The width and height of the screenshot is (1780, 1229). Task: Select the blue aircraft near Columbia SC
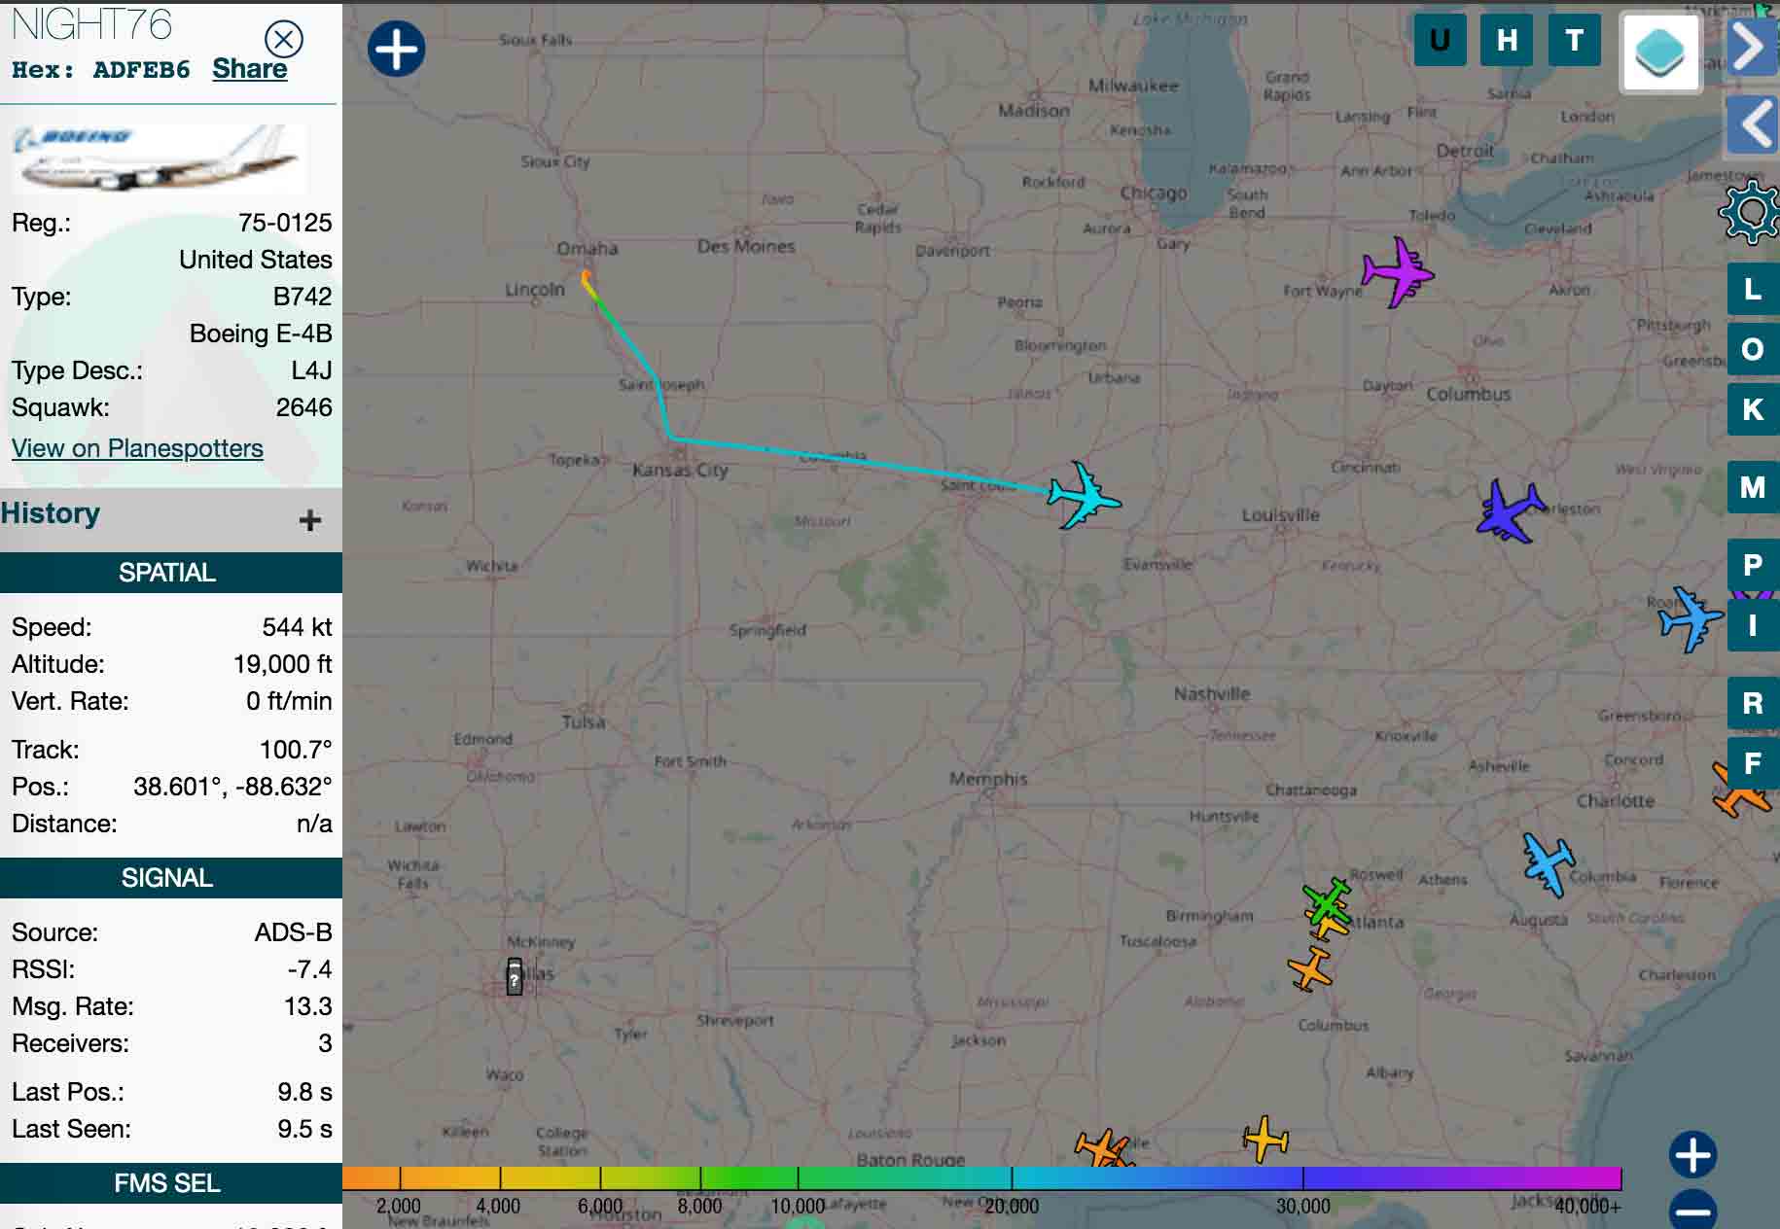(1549, 862)
